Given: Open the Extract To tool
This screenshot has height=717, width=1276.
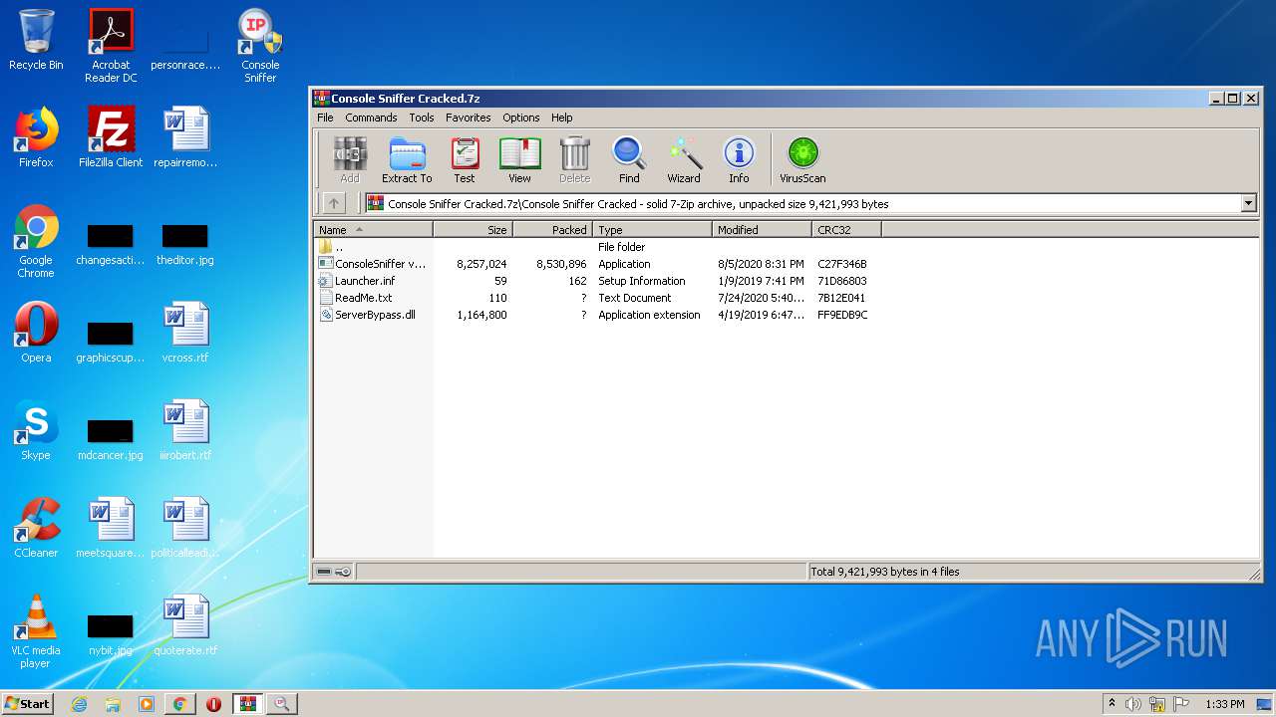Looking at the screenshot, I should pyautogui.click(x=407, y=160).
